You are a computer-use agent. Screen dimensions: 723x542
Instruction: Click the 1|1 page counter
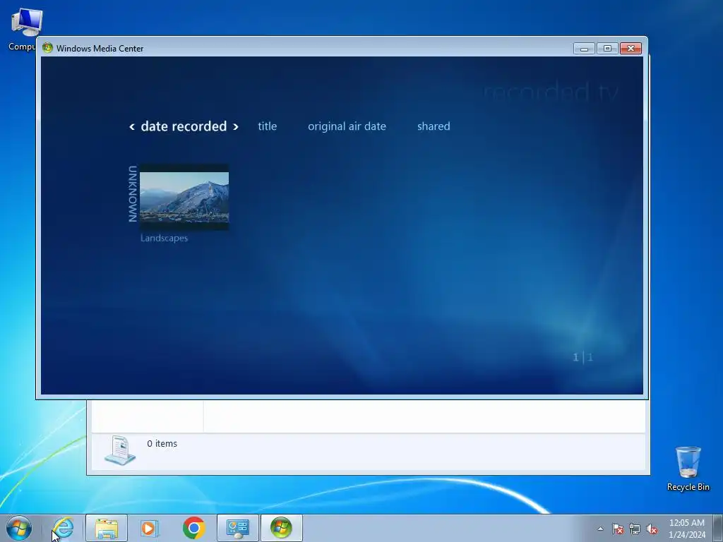pyautogui.click(x=582, y=357)
